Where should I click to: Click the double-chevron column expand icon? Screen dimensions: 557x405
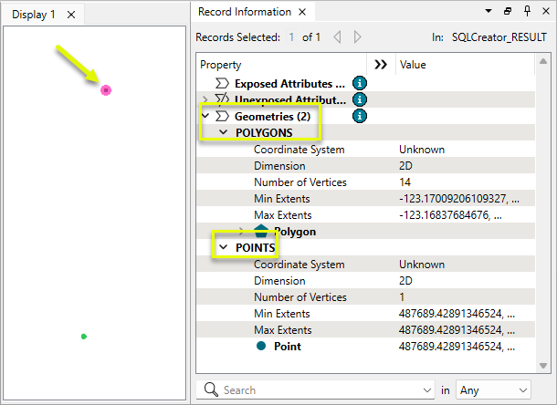[x=381, y=65]
